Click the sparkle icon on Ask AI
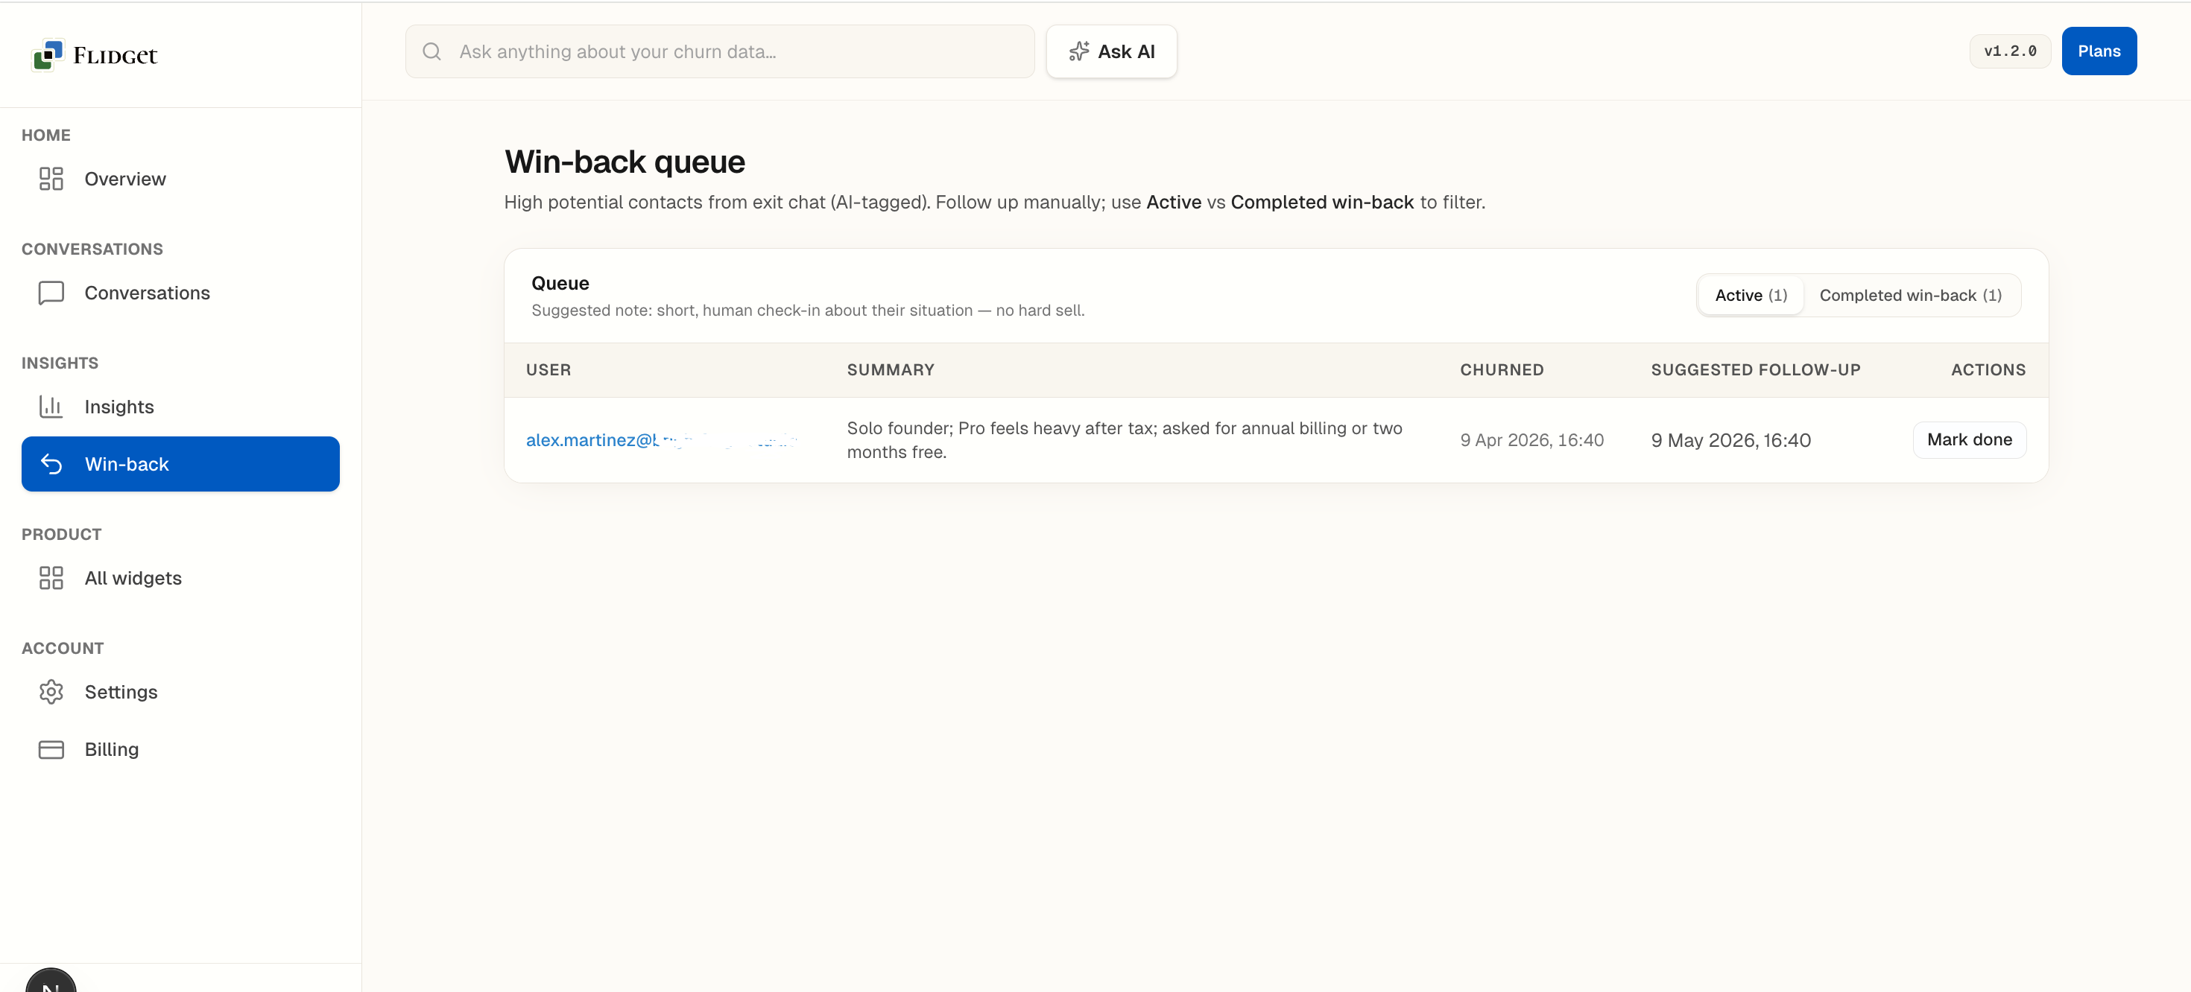 pyautogui.click(x=1078, y=52)
